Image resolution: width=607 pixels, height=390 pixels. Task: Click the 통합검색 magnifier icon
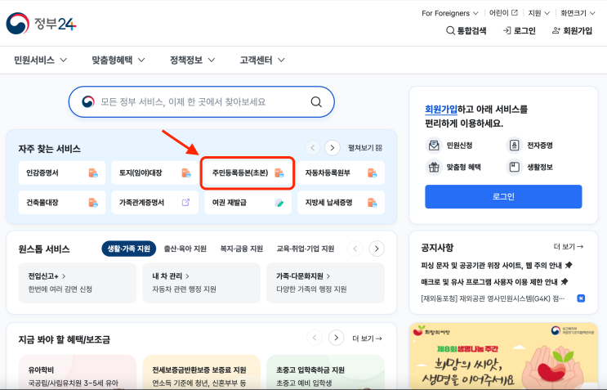[450, 30]
